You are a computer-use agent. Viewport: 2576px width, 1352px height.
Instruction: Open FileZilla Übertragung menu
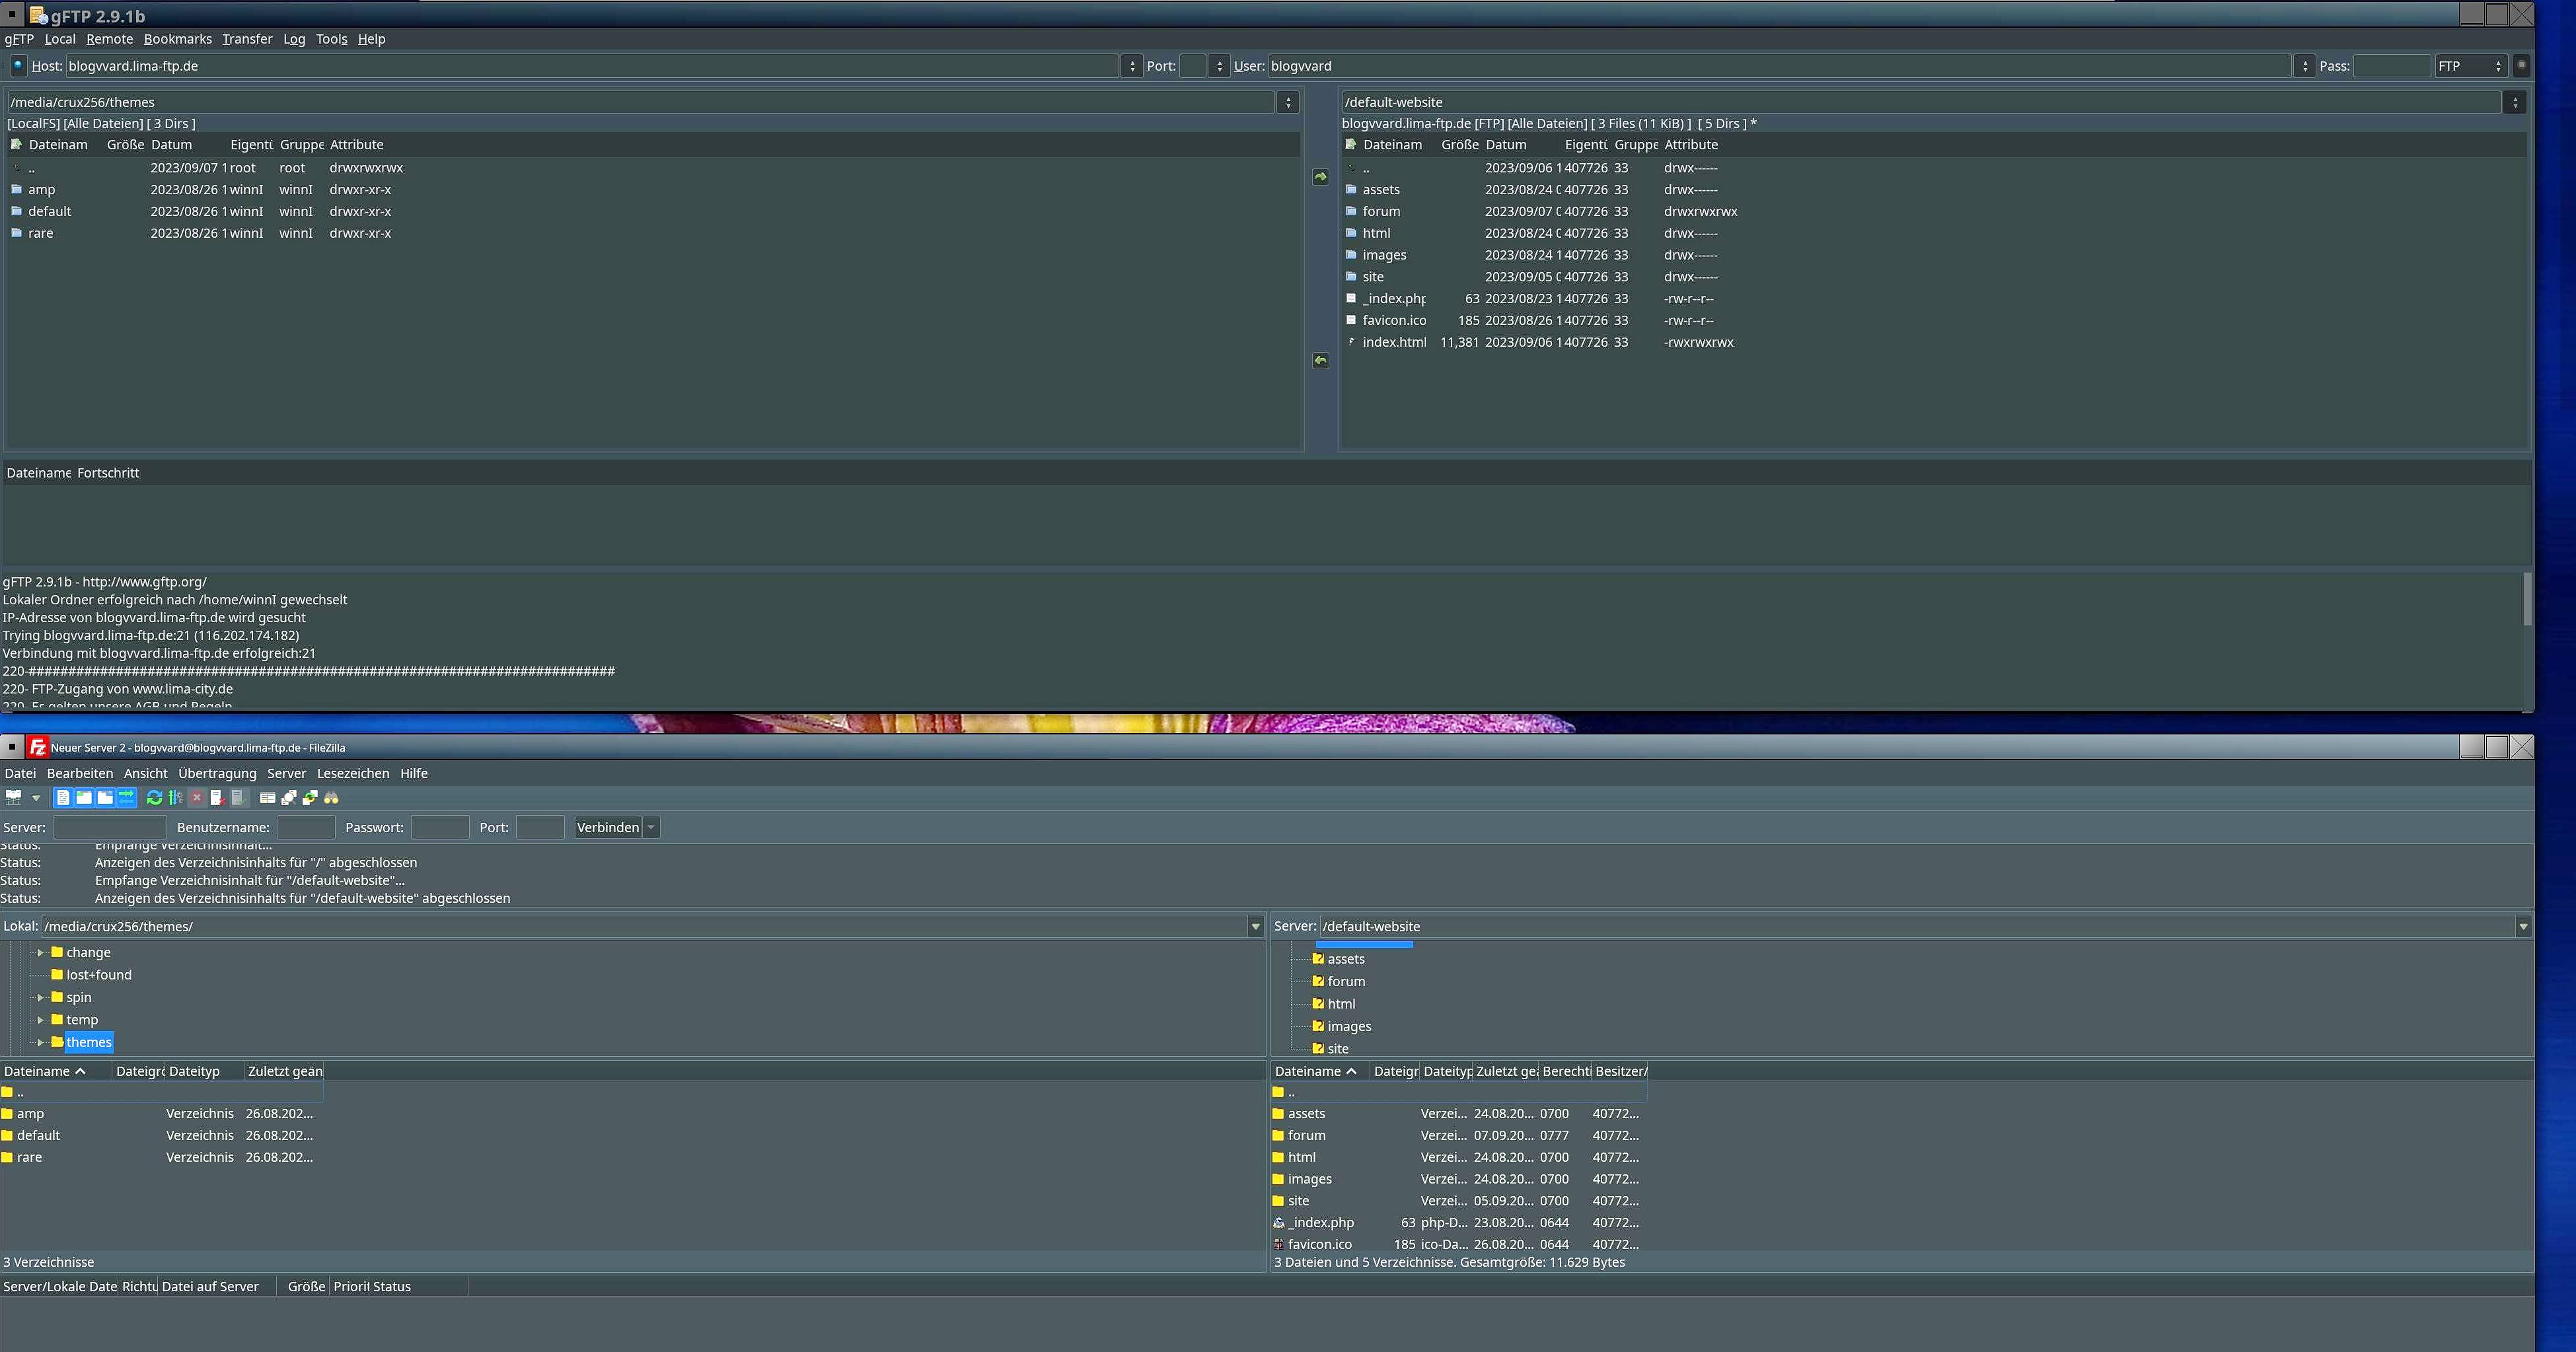click(x=217, y=774)
